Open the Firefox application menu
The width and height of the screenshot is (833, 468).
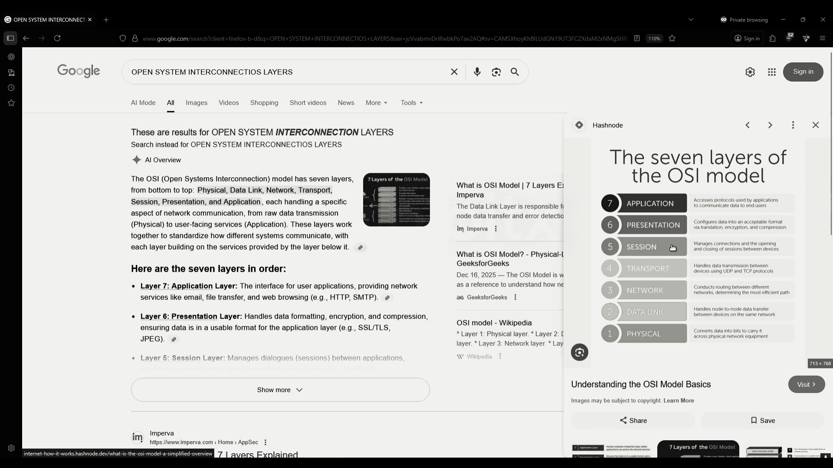coord(823,38)
